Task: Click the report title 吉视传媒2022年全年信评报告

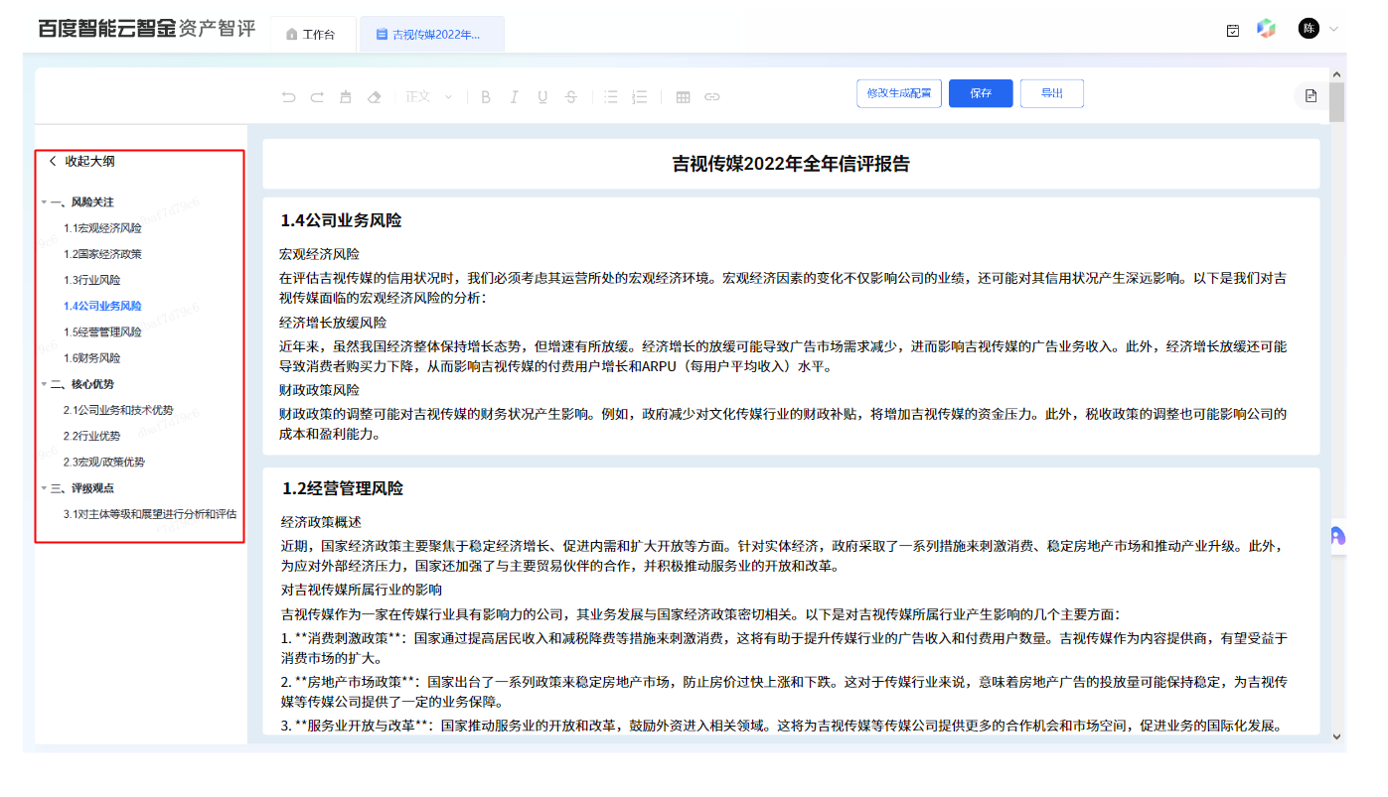Action: [791, 164]
